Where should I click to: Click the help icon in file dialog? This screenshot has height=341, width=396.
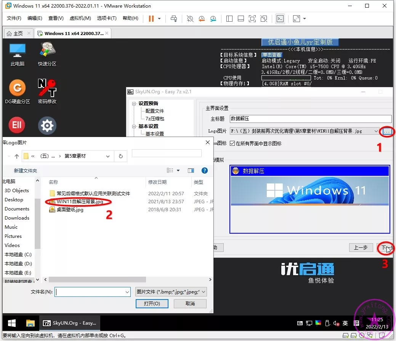204,170
